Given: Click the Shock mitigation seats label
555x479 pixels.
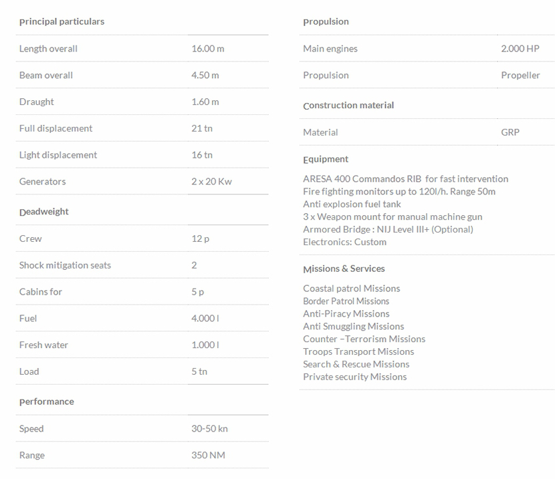Looking at the screenshot, I should coord(65,265).
